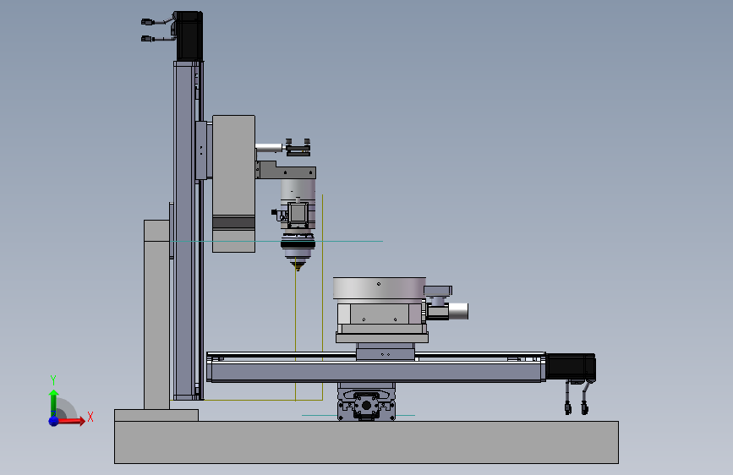Select the right hanging cable connector under the right motor
This screenshot has height=475, width=733.
tap(585, 407)
